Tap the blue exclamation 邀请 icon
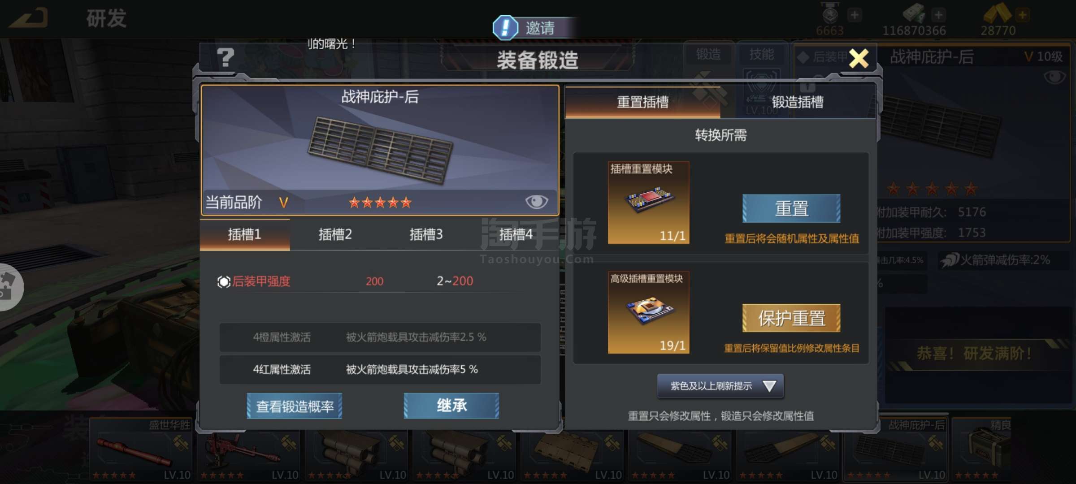1076x484 pixels. pos(505,27)
